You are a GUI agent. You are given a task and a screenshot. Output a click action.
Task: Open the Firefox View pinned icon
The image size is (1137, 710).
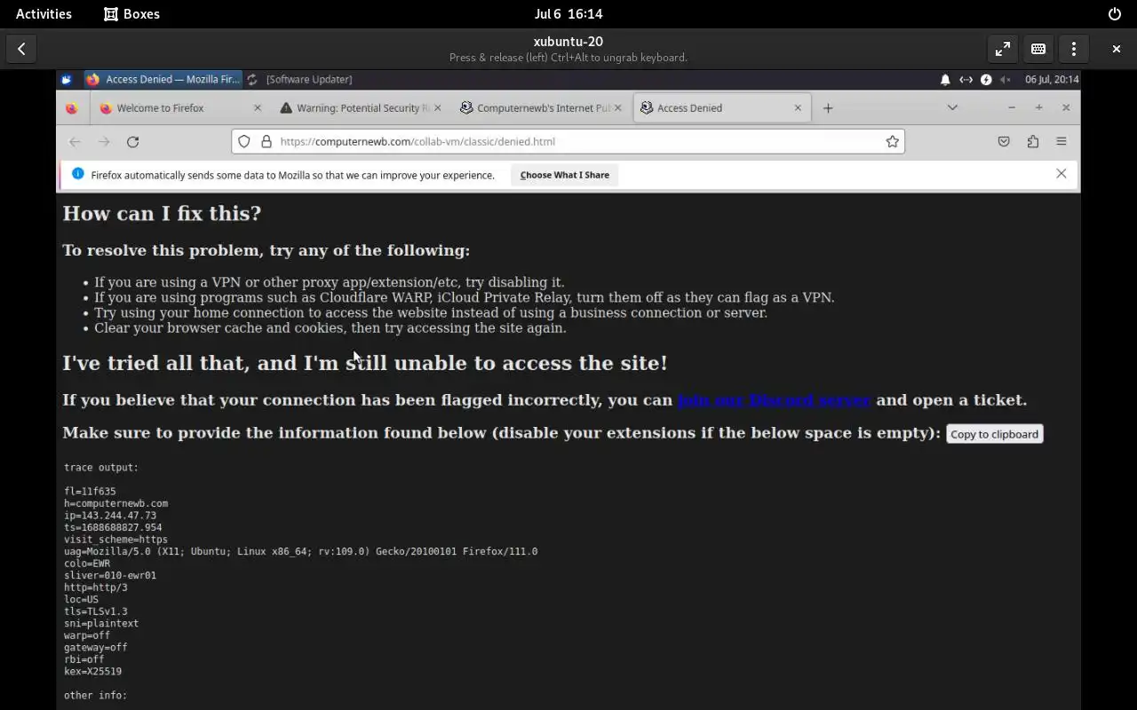(x=71, y=108)
